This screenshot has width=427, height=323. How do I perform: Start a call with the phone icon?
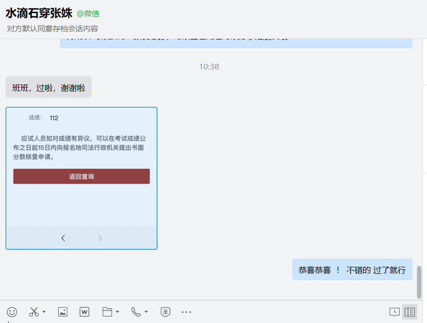pos(136,312)
